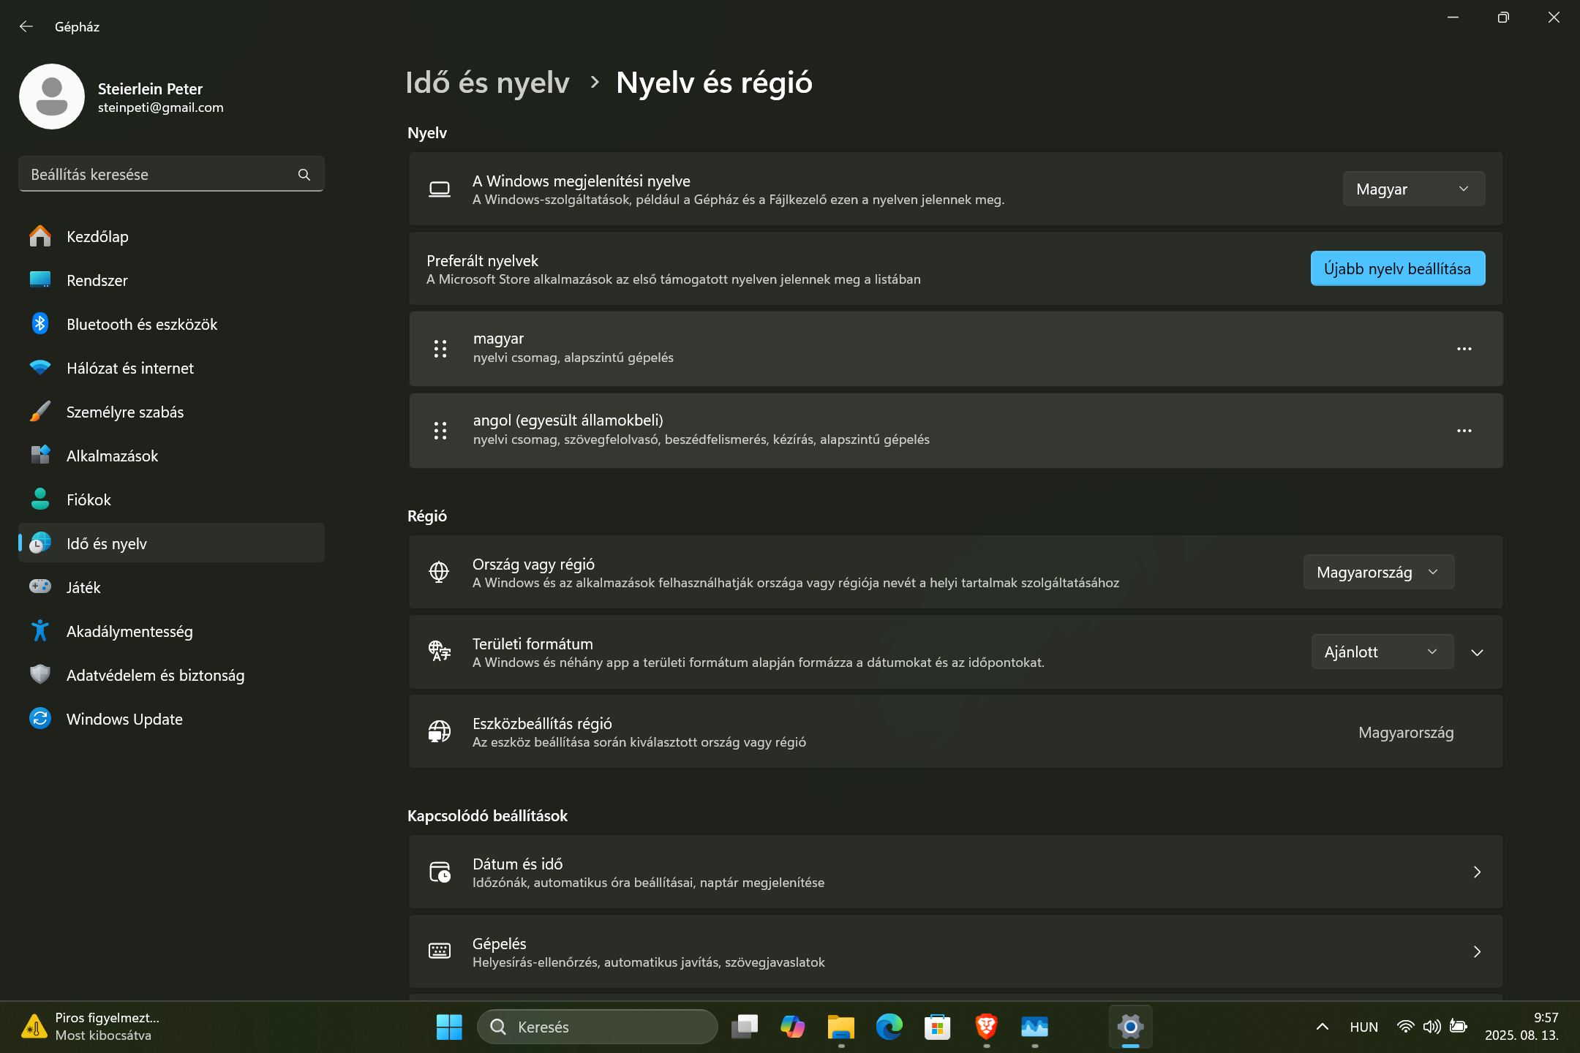
Task: Click the drag handle beside magyar
Action: [440, 349]
